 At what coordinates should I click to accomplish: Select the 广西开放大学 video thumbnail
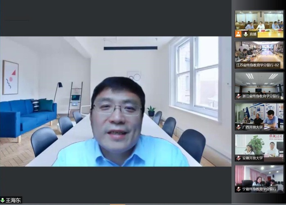click(x=259, y=114)
